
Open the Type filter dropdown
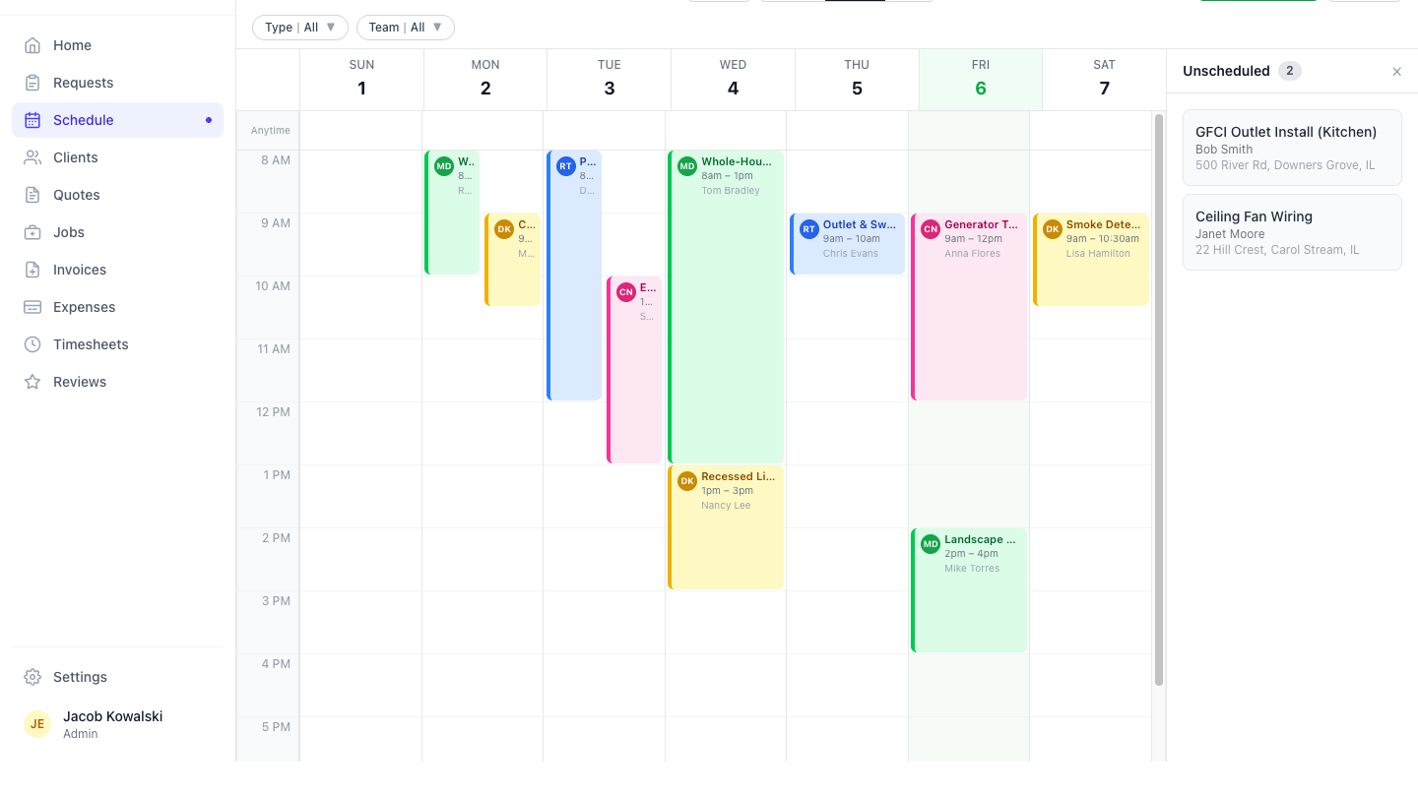[x=299, y=27]
